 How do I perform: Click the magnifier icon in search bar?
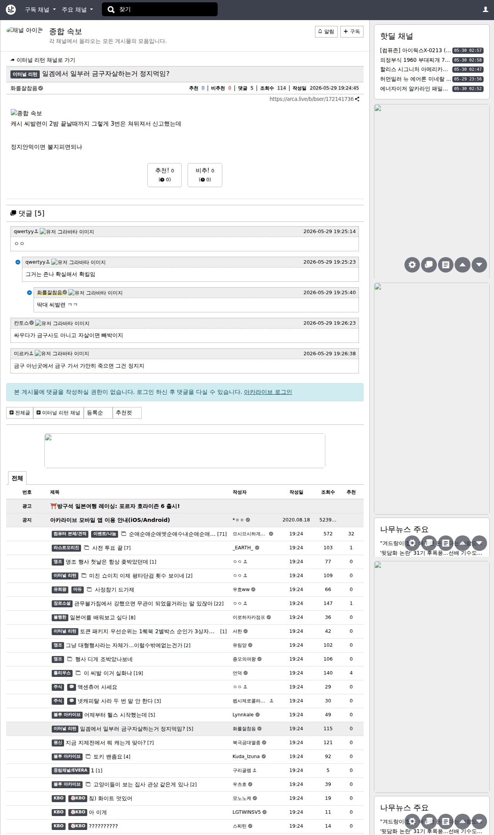pos(111,10)
